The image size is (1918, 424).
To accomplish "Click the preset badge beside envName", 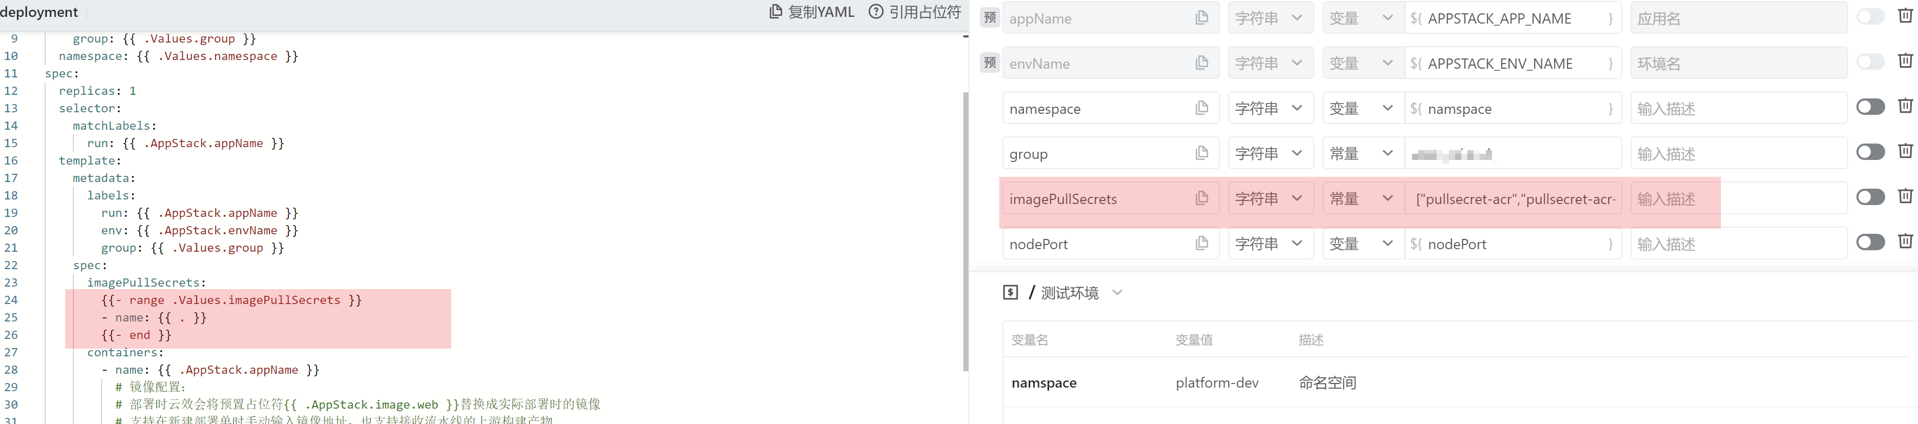I will tap(990, 63).
